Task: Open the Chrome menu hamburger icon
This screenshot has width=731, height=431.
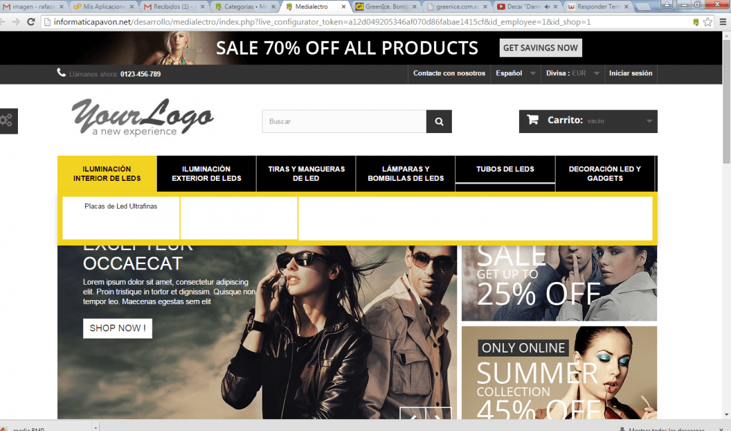Action: click(722, 22)
